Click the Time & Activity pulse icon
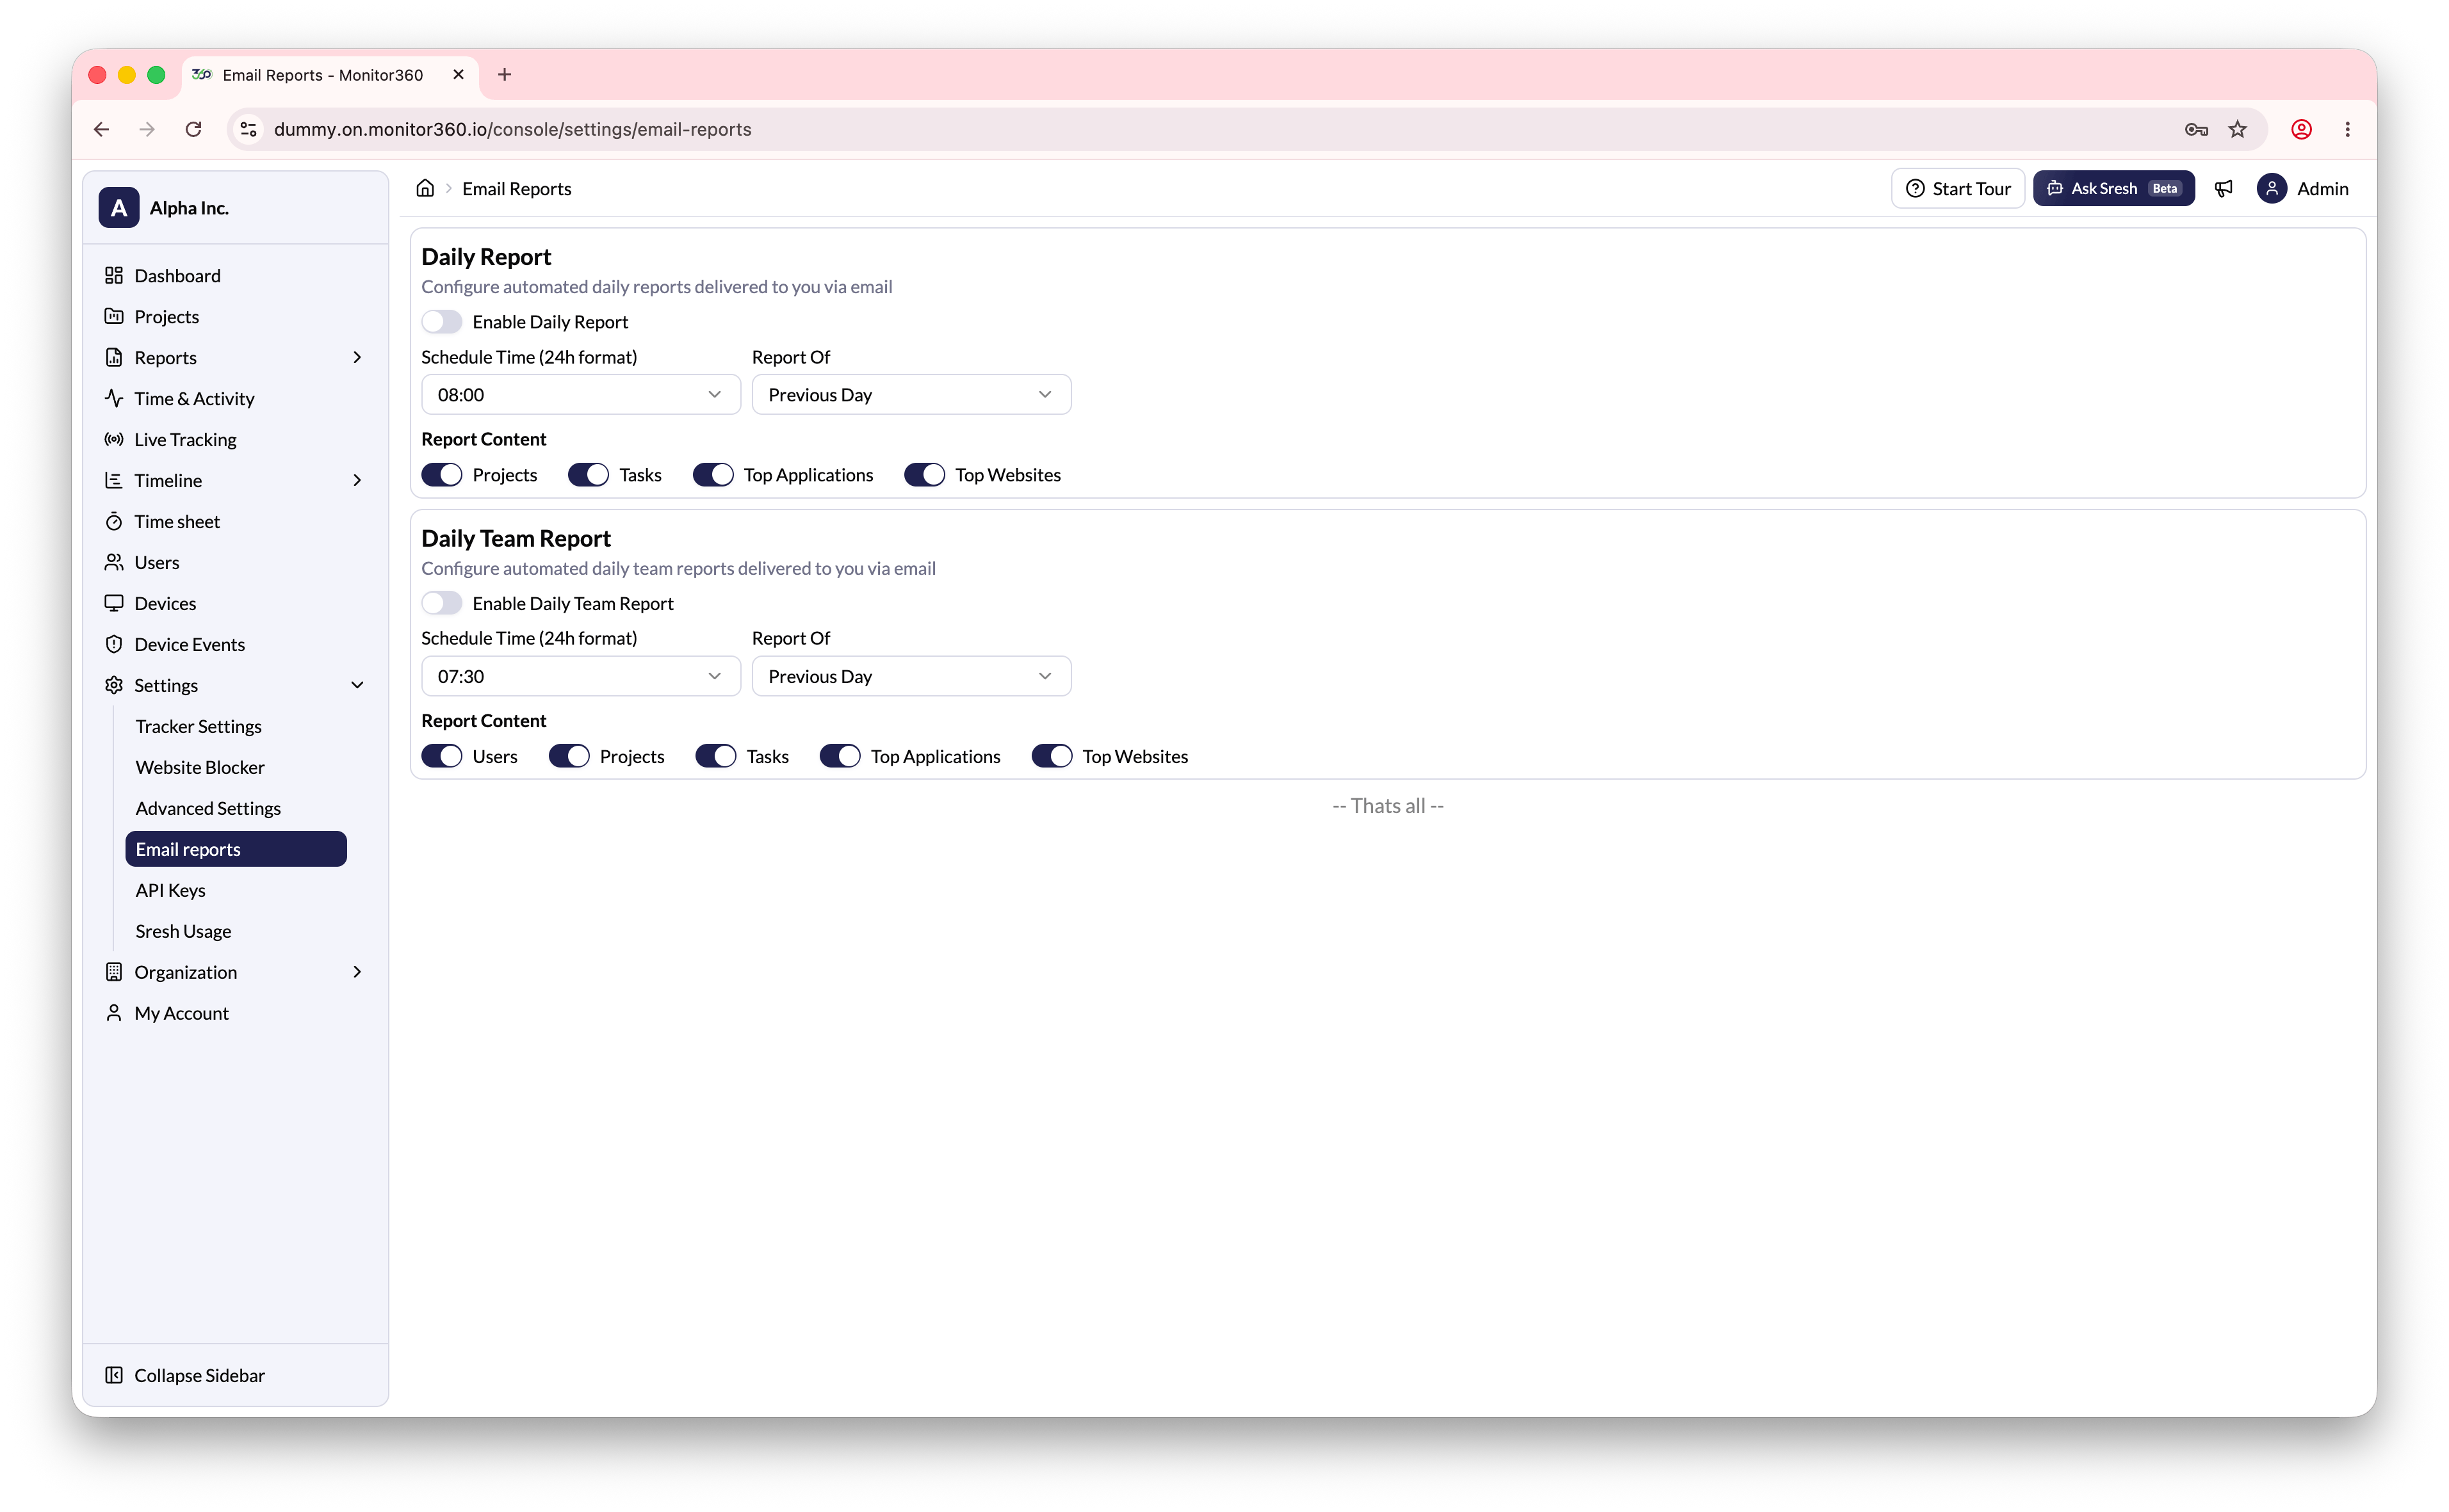The width and height of the screenshot is (2449, 1512). (114, 398)
